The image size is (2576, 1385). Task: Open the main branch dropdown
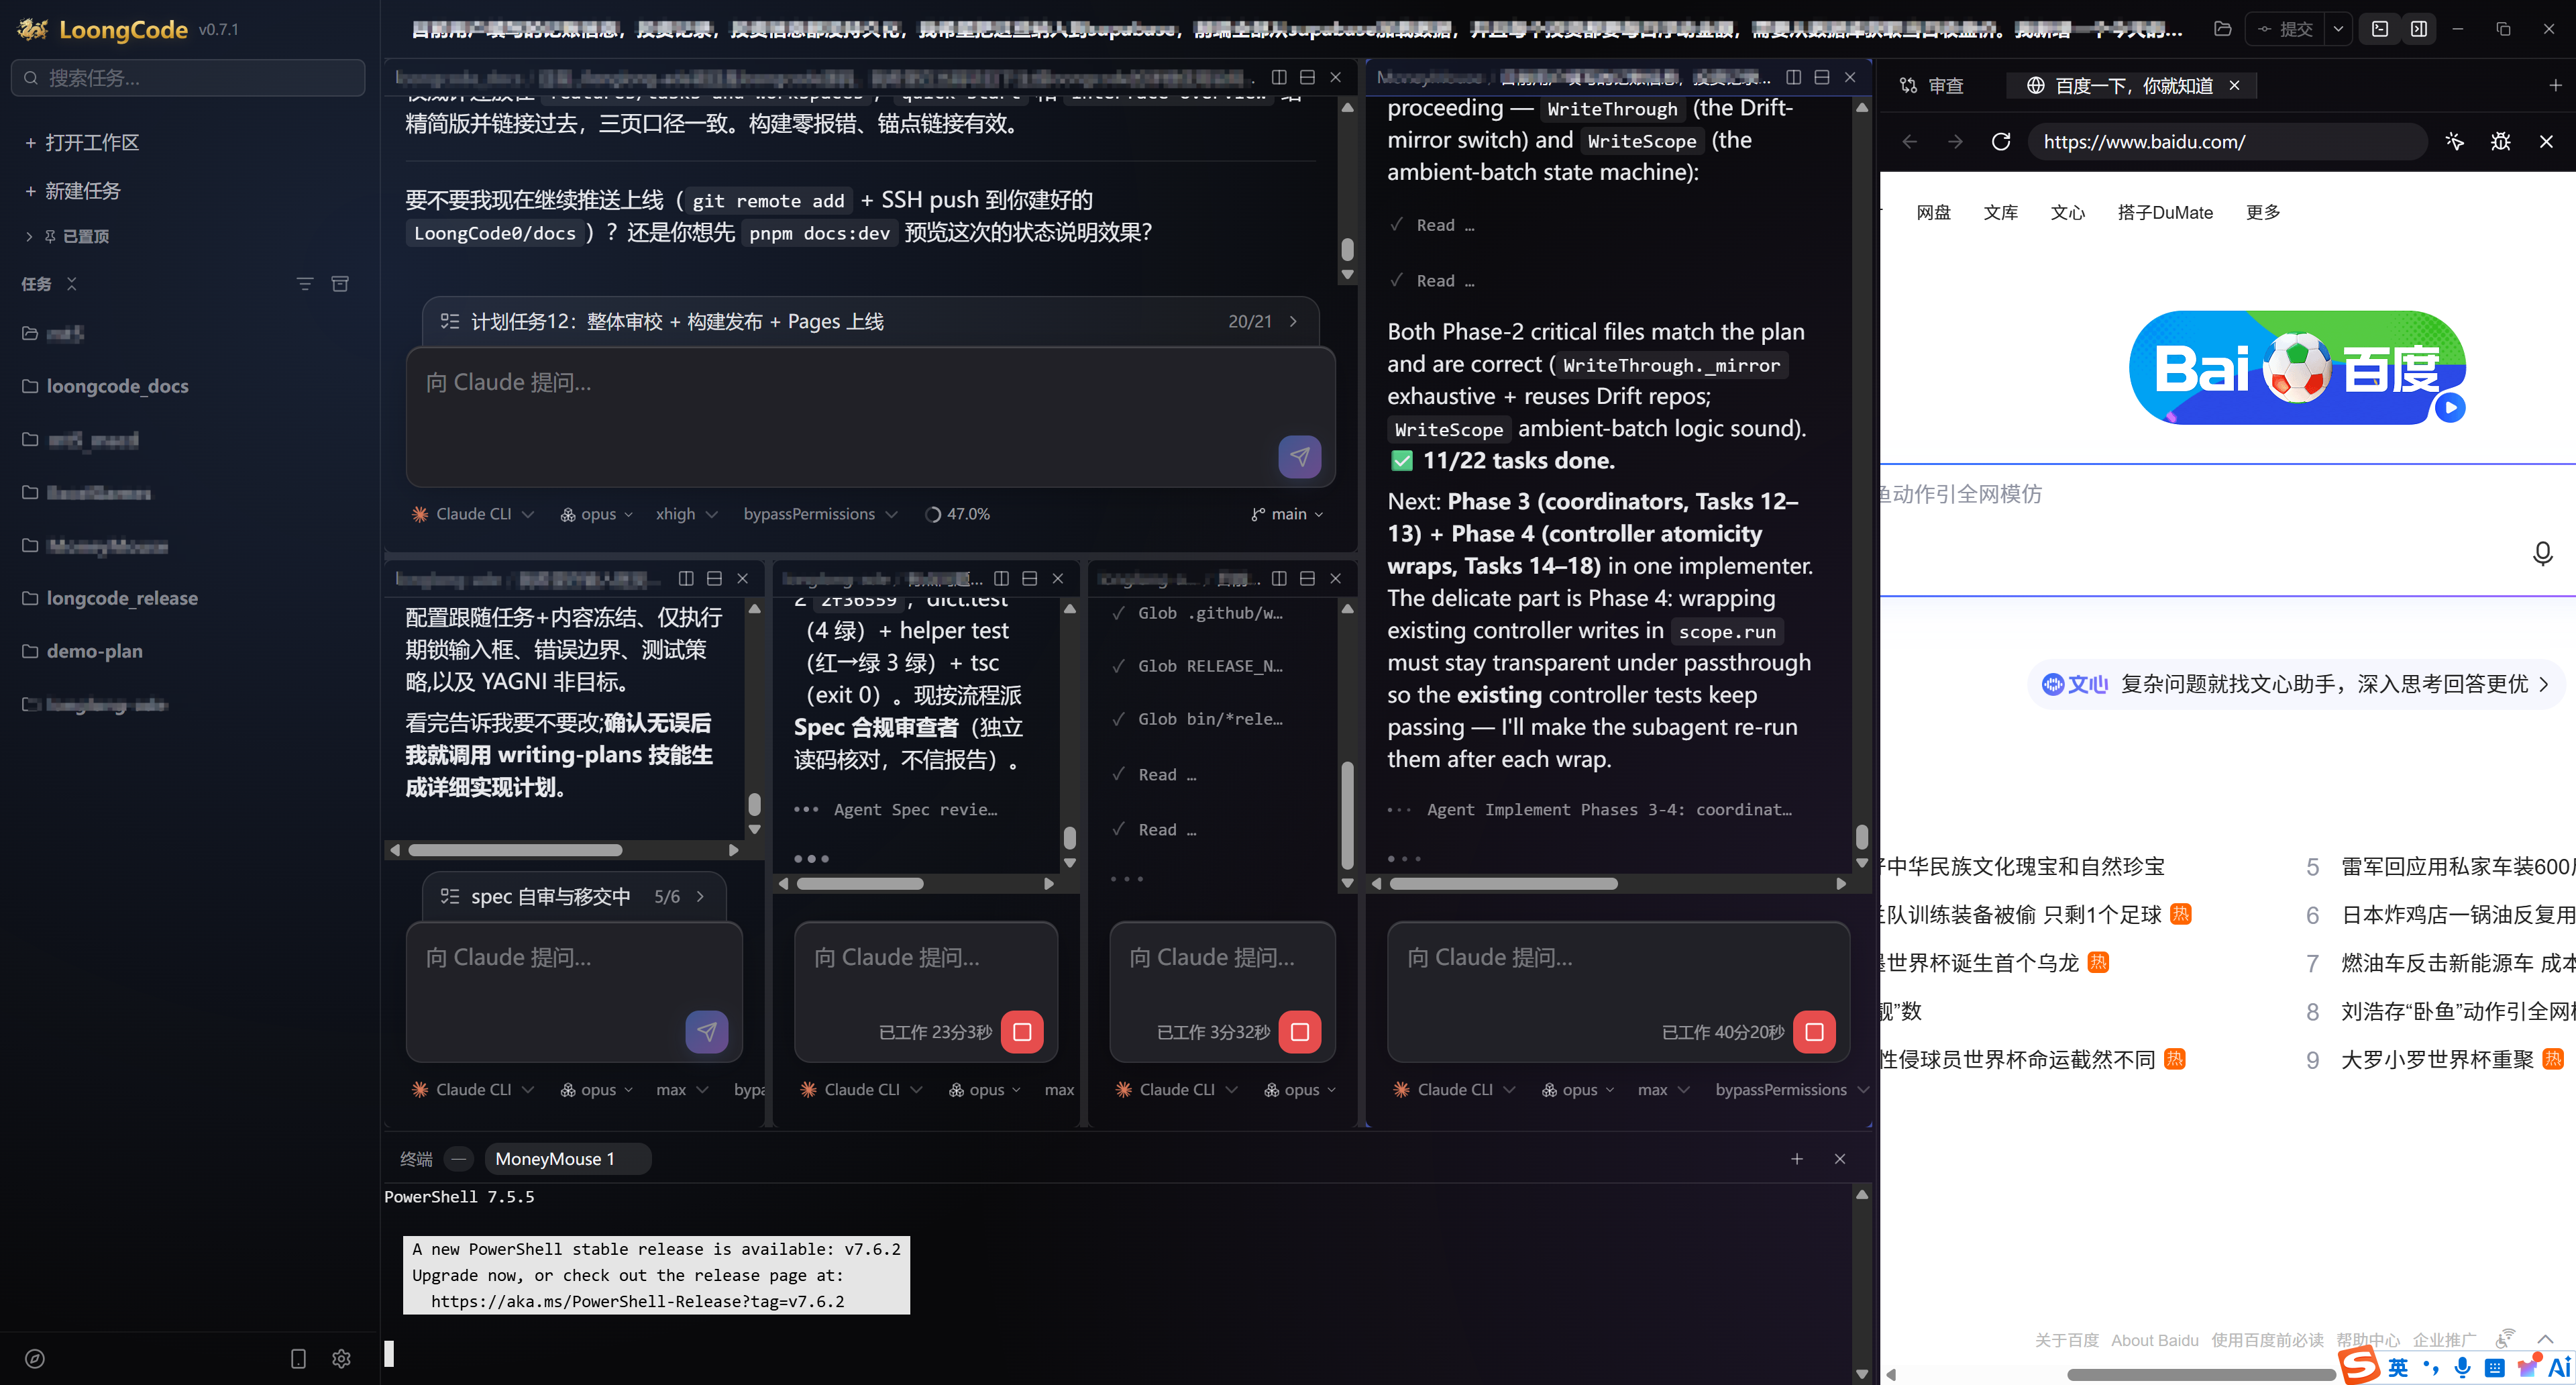tap(1287, 514)
